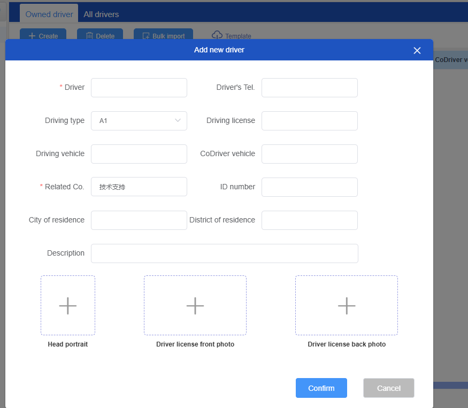The width and height of the screenshot is (468, 408).
Task: Close the Add new driver dialog
Action: (417, 50)
